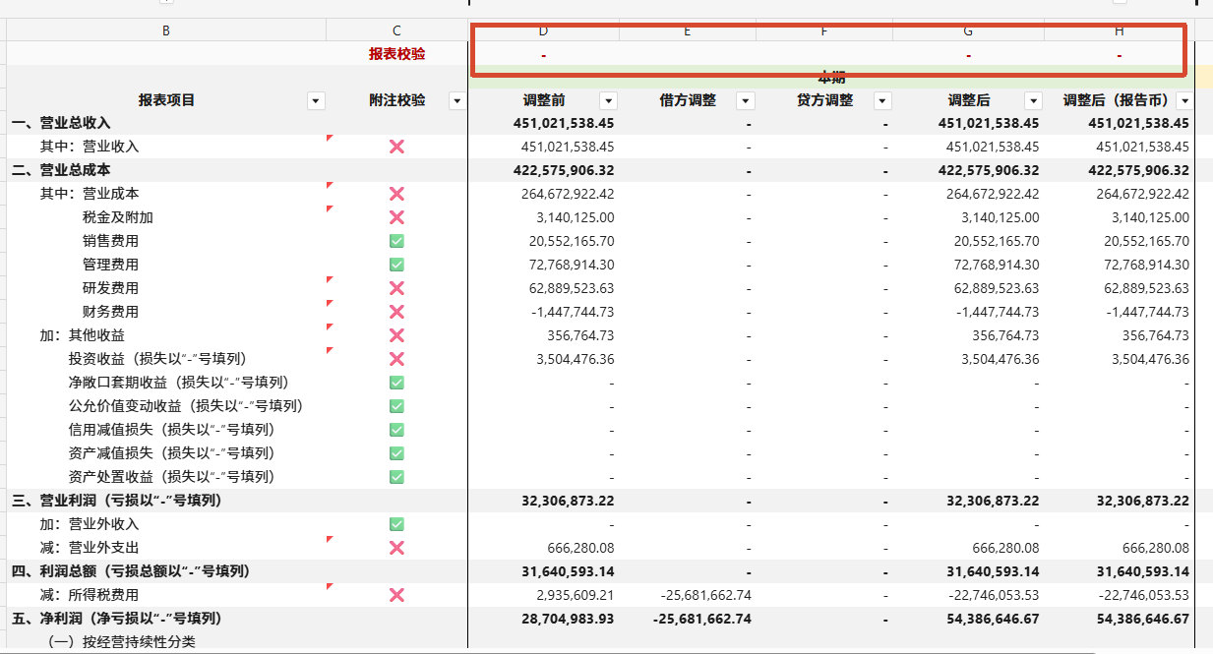The height and width of the screenshot is (654, 1213).
Task: Select the green check for 净敞口套期收益
Action: [396, 383]
